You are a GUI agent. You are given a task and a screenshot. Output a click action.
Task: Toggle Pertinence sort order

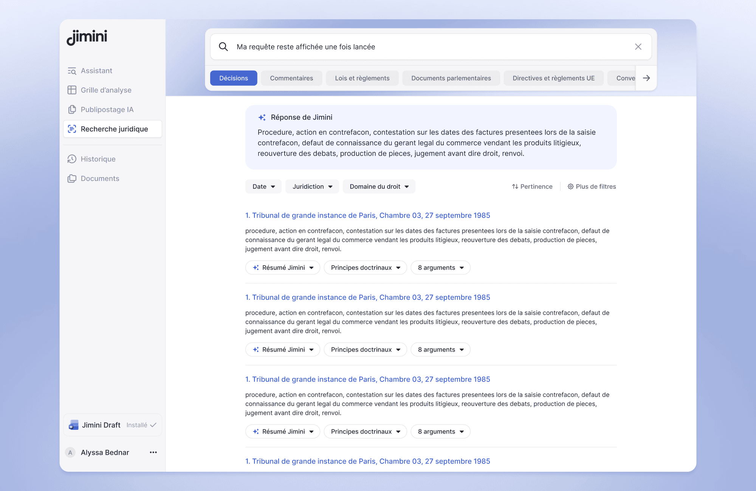[532, 187]
